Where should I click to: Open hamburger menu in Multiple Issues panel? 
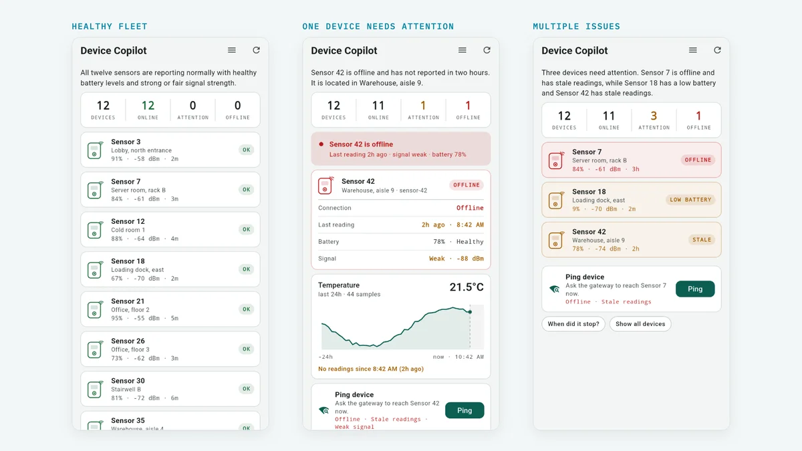point(693,50)
